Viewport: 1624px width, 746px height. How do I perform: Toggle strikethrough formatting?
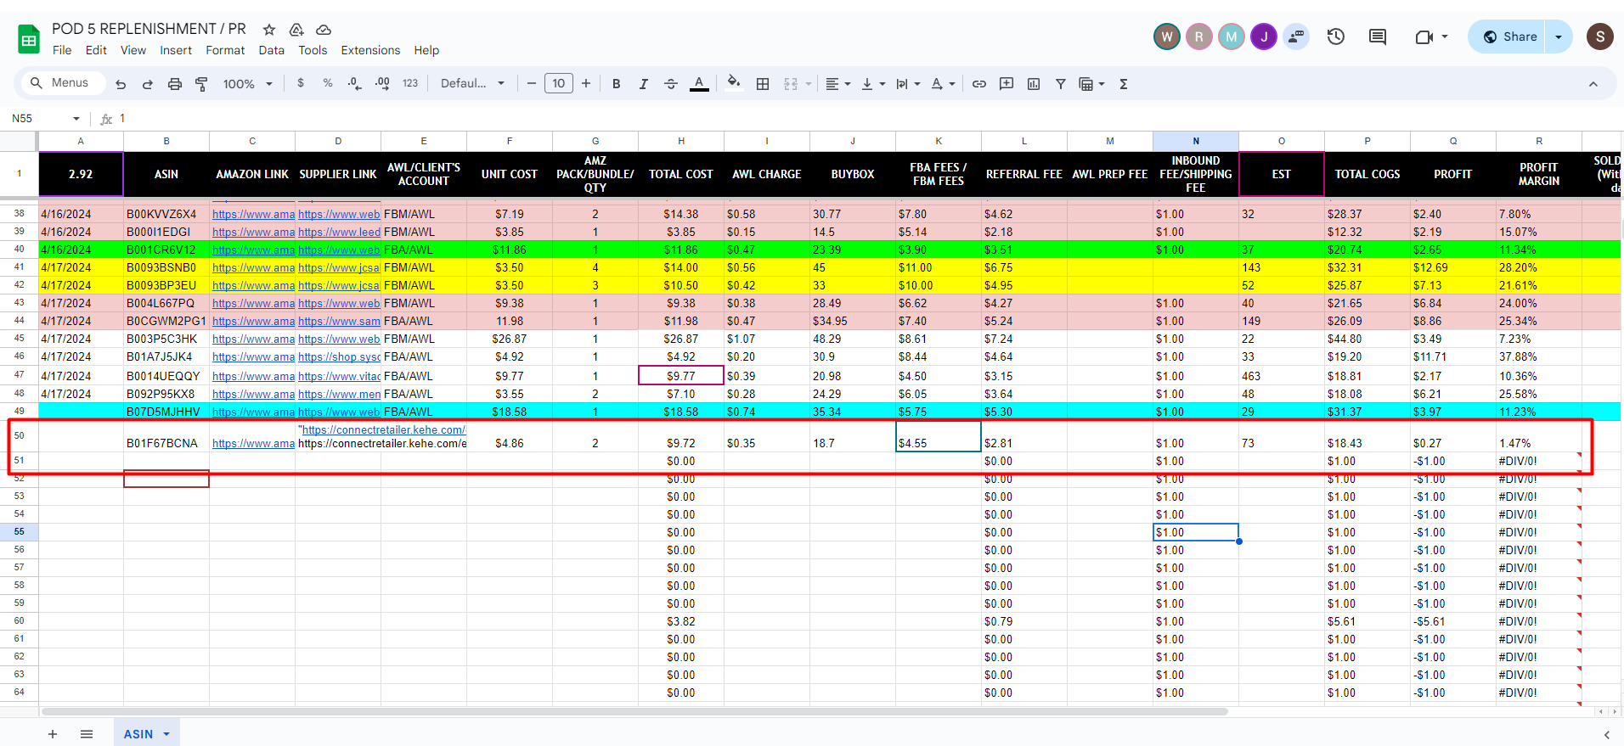click(671, 84)
